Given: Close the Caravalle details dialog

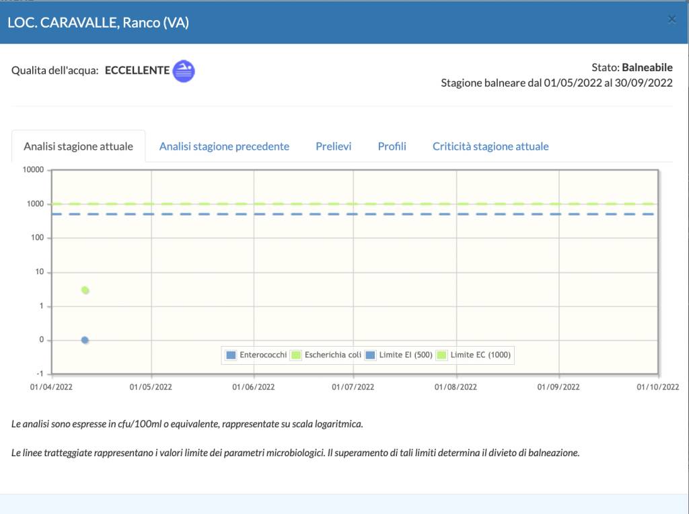Looking at the screenshot, I should [x=672, y=19].
